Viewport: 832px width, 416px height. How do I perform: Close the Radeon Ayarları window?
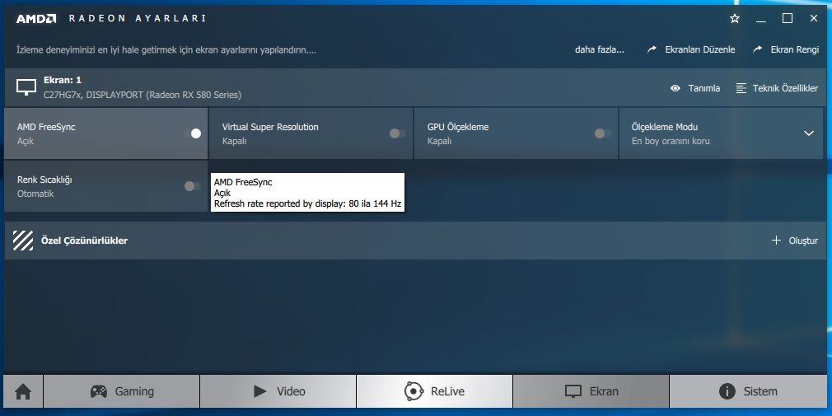pyautogui.click(x=813, y=19)
